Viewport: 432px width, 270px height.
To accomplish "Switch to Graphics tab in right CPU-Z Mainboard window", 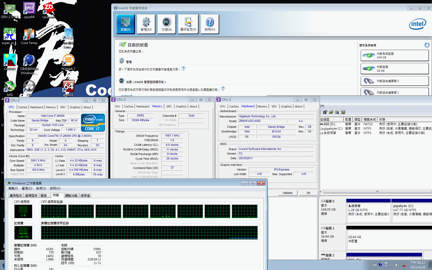I will (x=286, y=106).
